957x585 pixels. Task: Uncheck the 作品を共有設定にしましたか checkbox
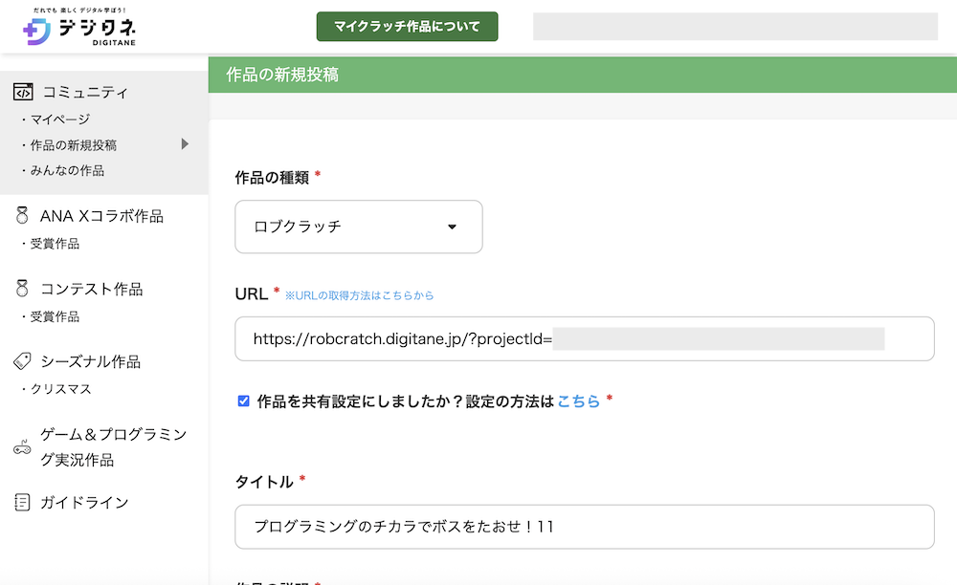(243, 401)
